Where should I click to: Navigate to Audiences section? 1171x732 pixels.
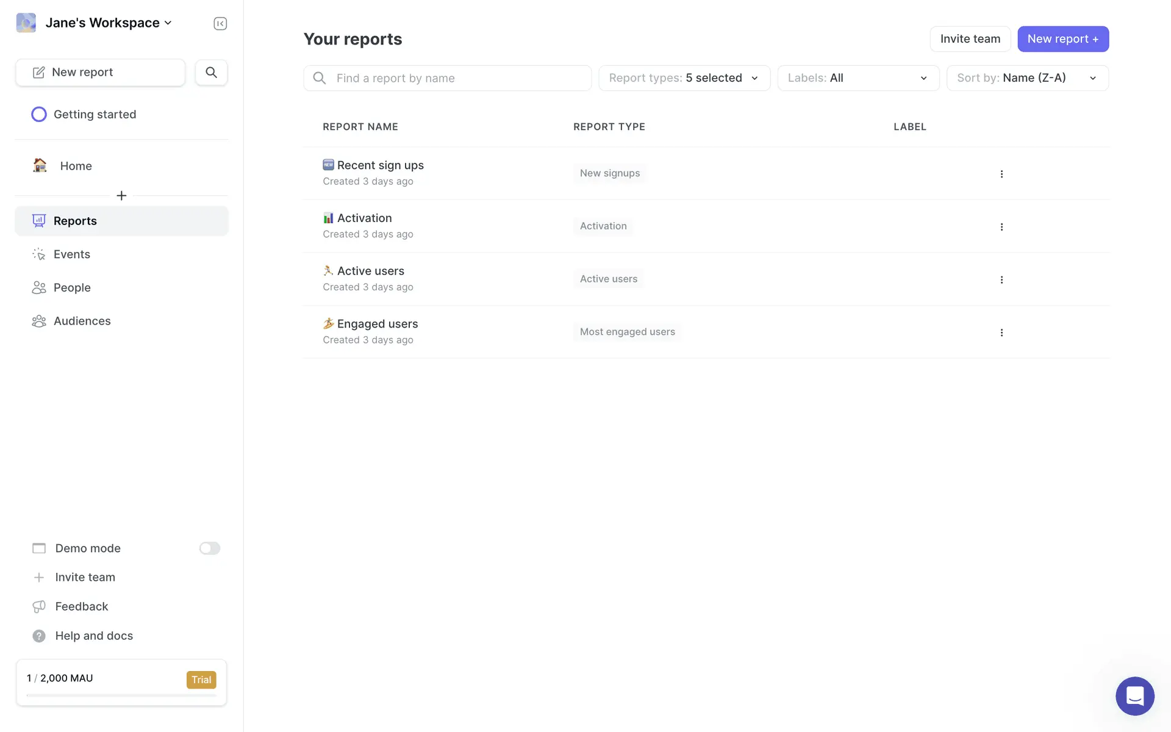pyautogui.click(x=82, y=321)
